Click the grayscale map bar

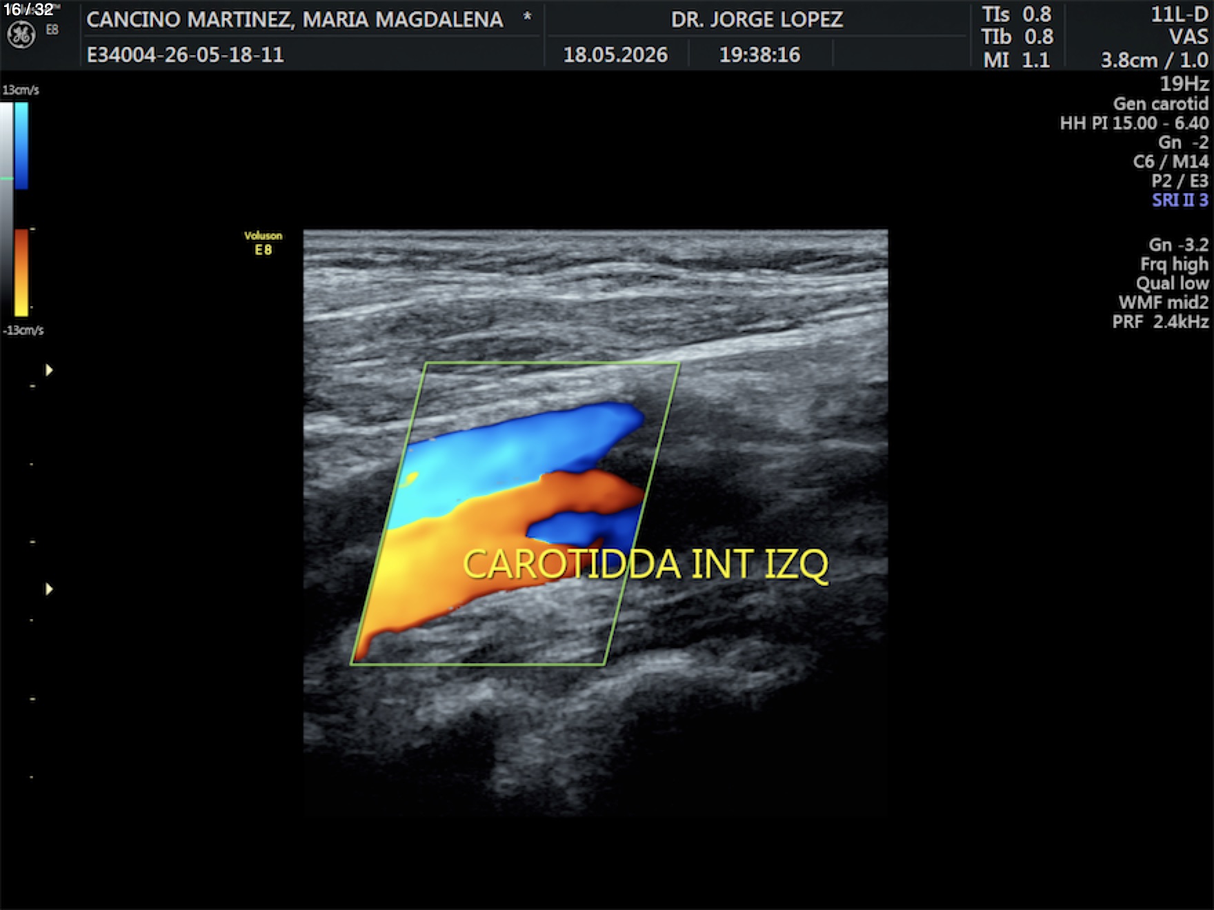coord(6,210)
